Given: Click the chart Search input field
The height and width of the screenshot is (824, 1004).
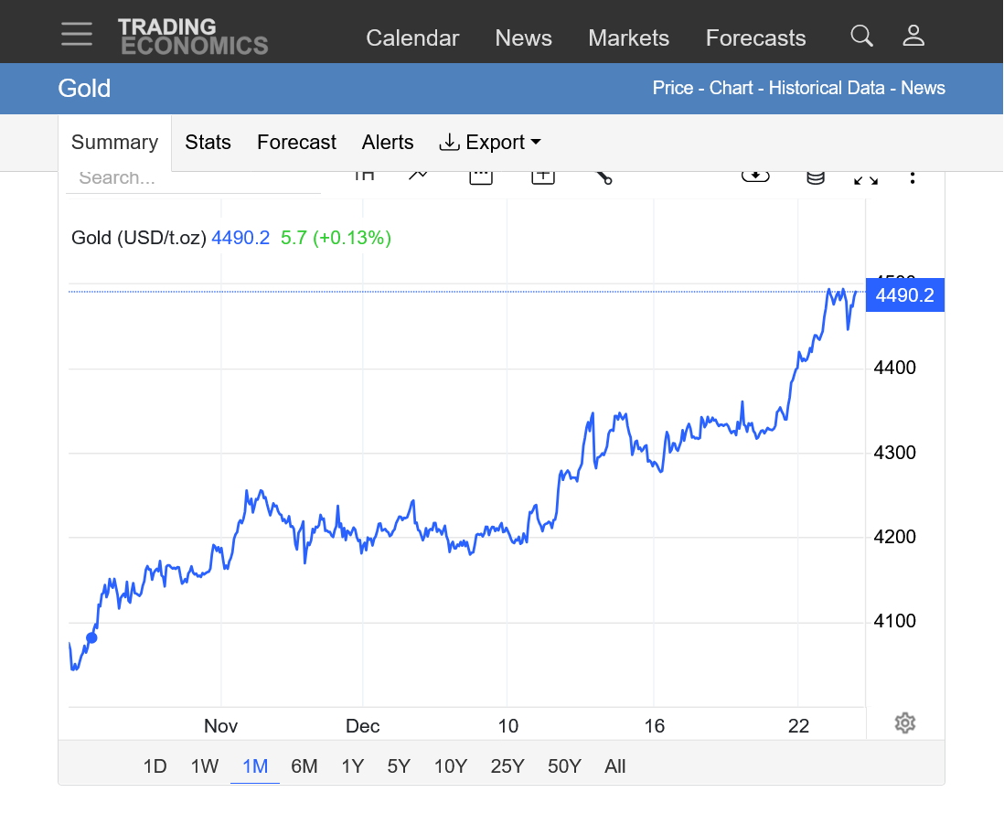Looking at the screenshot, I should click(192, 178).
